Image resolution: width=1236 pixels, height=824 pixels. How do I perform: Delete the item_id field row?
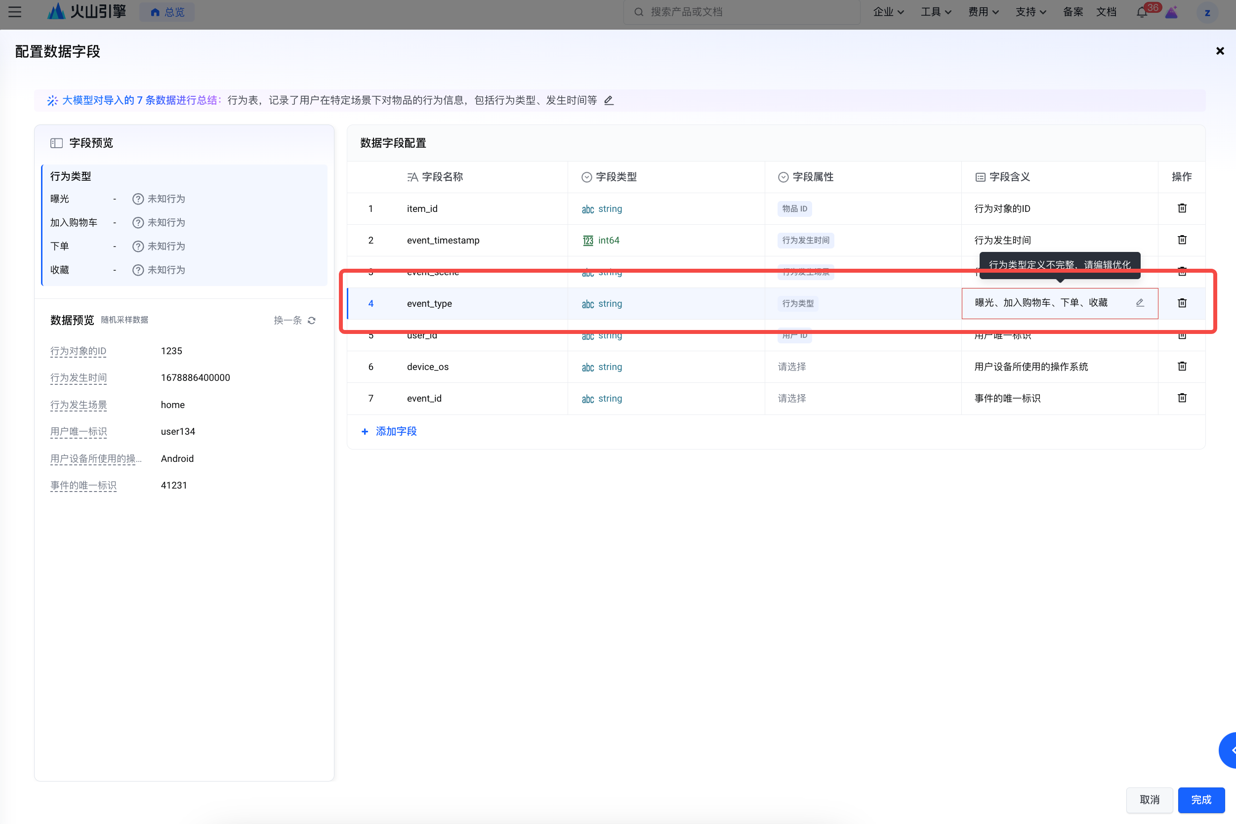click(1181, 208)
